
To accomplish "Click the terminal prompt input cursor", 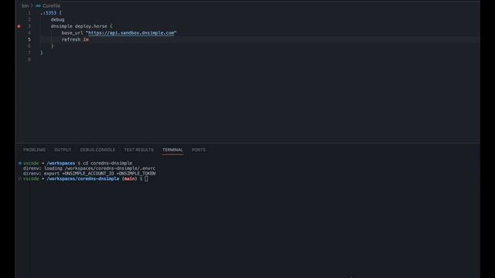I will tap(146, 178).
